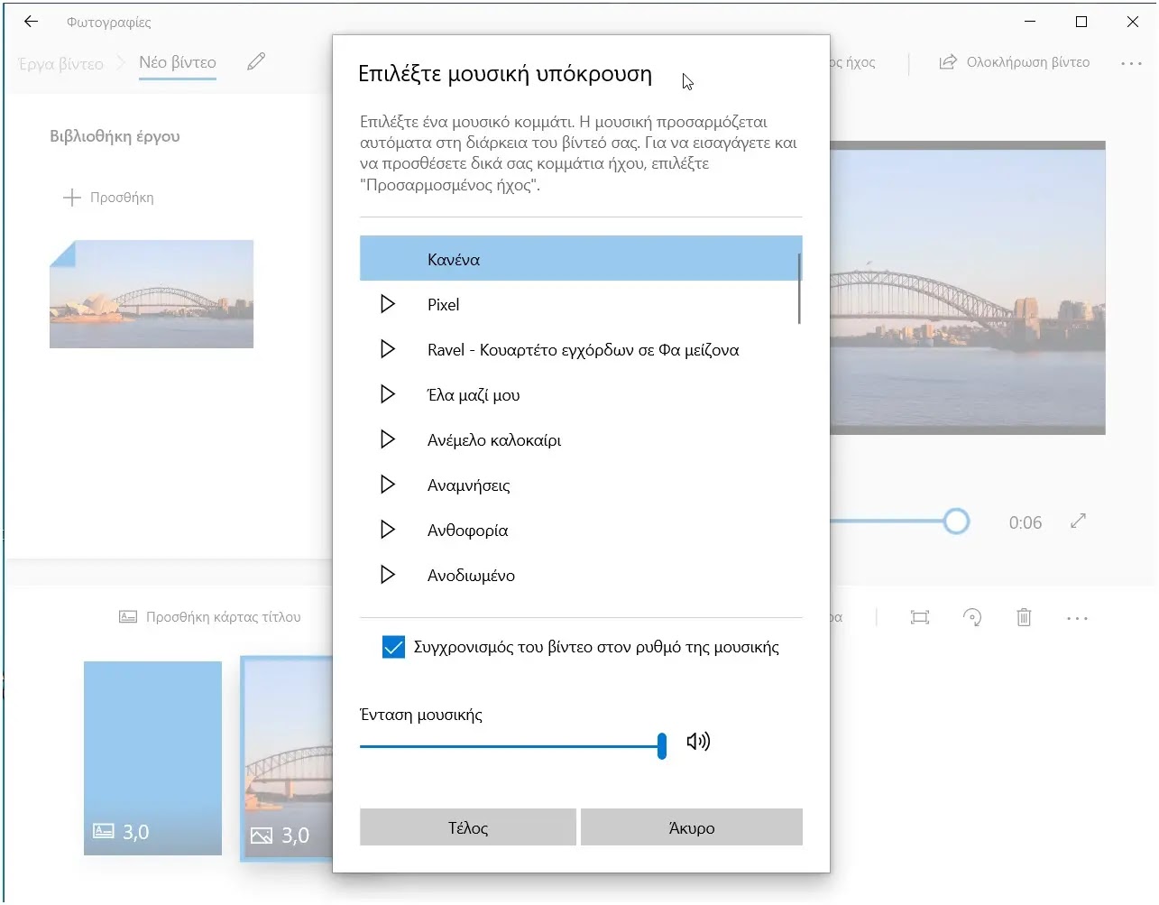1159x905 pixels.
Task: Click the Προσθήκη plus icon in the library
Action: point(71,197)
